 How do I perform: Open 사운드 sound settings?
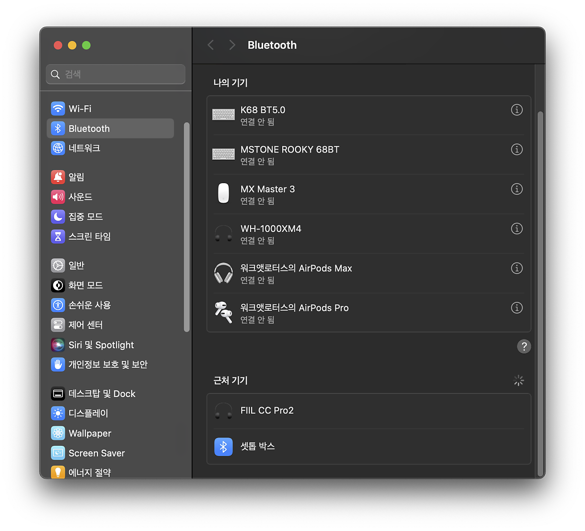tap(110, 197)
